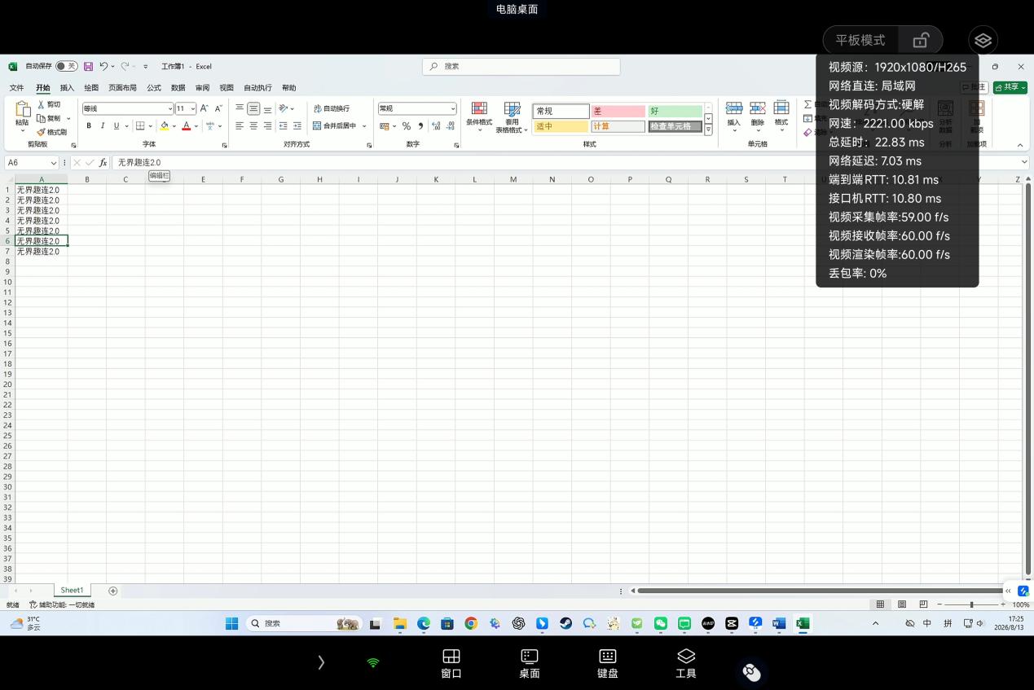Screen dimensions: 1034x690
Task: Switch to the View (视图) tab
Action: [227, 88]
